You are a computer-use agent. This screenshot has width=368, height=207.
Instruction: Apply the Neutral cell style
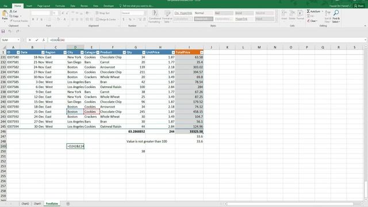click(x=264, y=13)
